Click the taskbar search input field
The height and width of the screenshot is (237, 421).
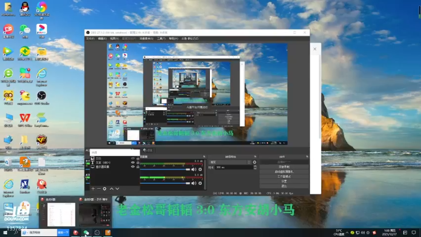(39, 232)
